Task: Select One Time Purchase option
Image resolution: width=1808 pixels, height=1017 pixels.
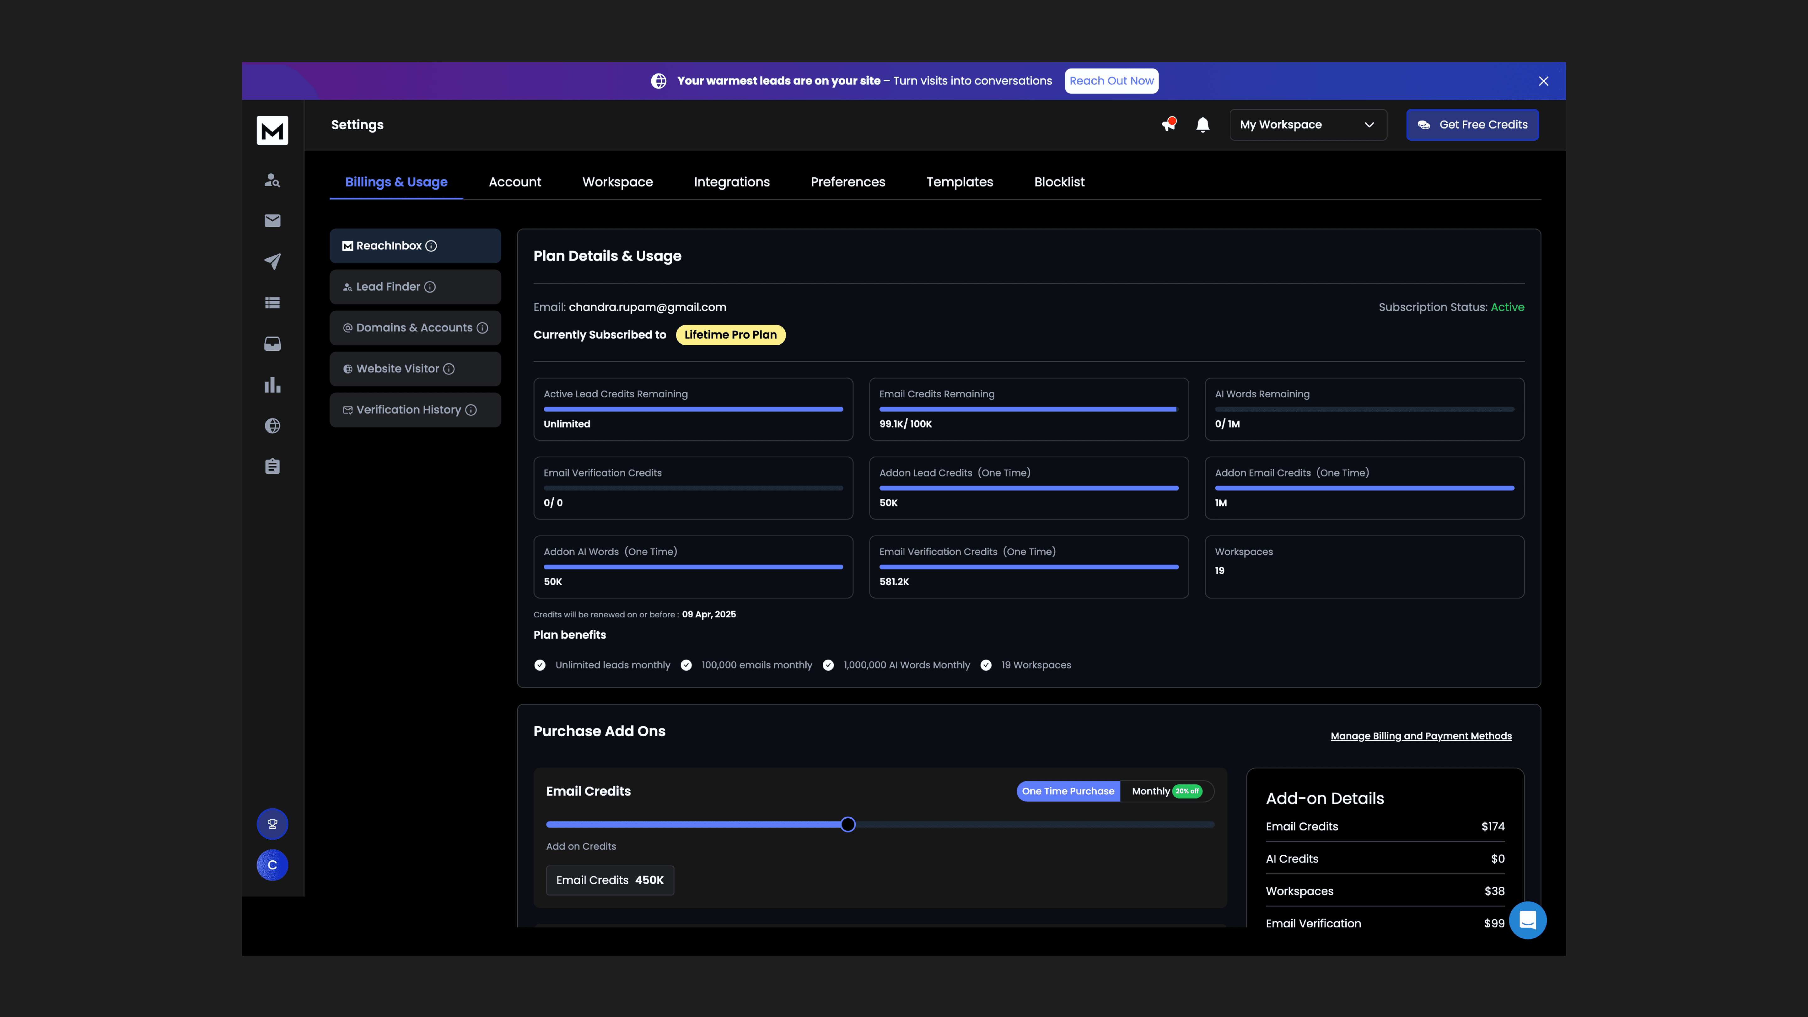Action: 1068,791
